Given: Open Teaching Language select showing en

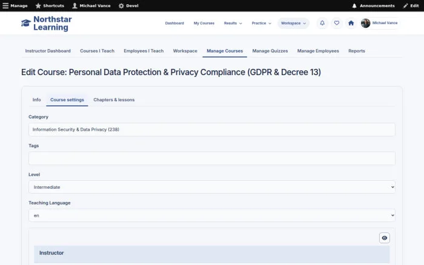Looking at the screenshot, I should pos(212,215).
